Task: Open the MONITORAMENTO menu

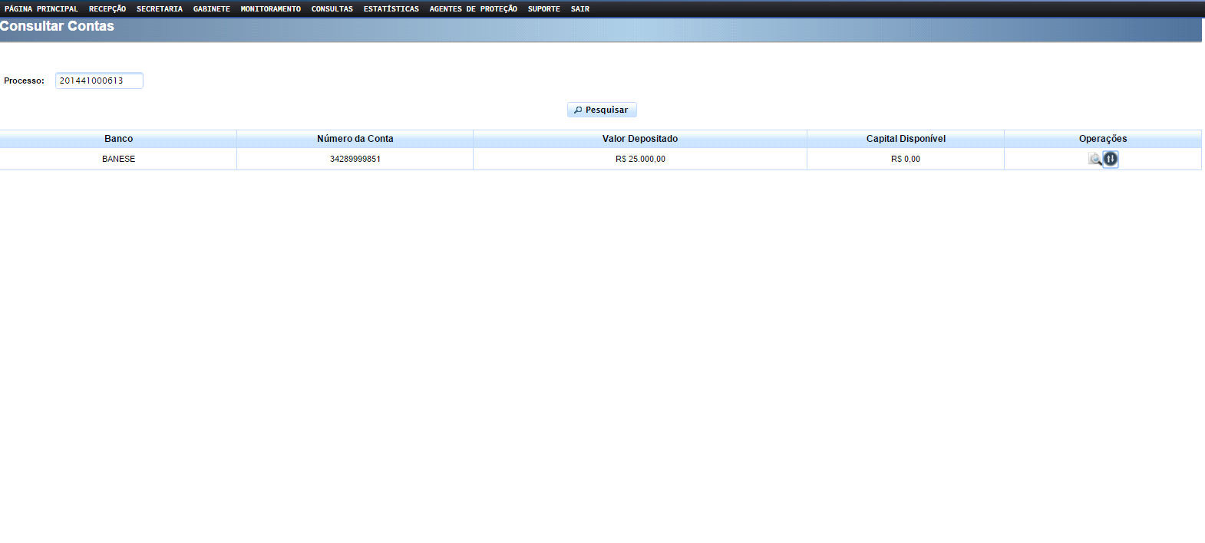Action: 271,9
